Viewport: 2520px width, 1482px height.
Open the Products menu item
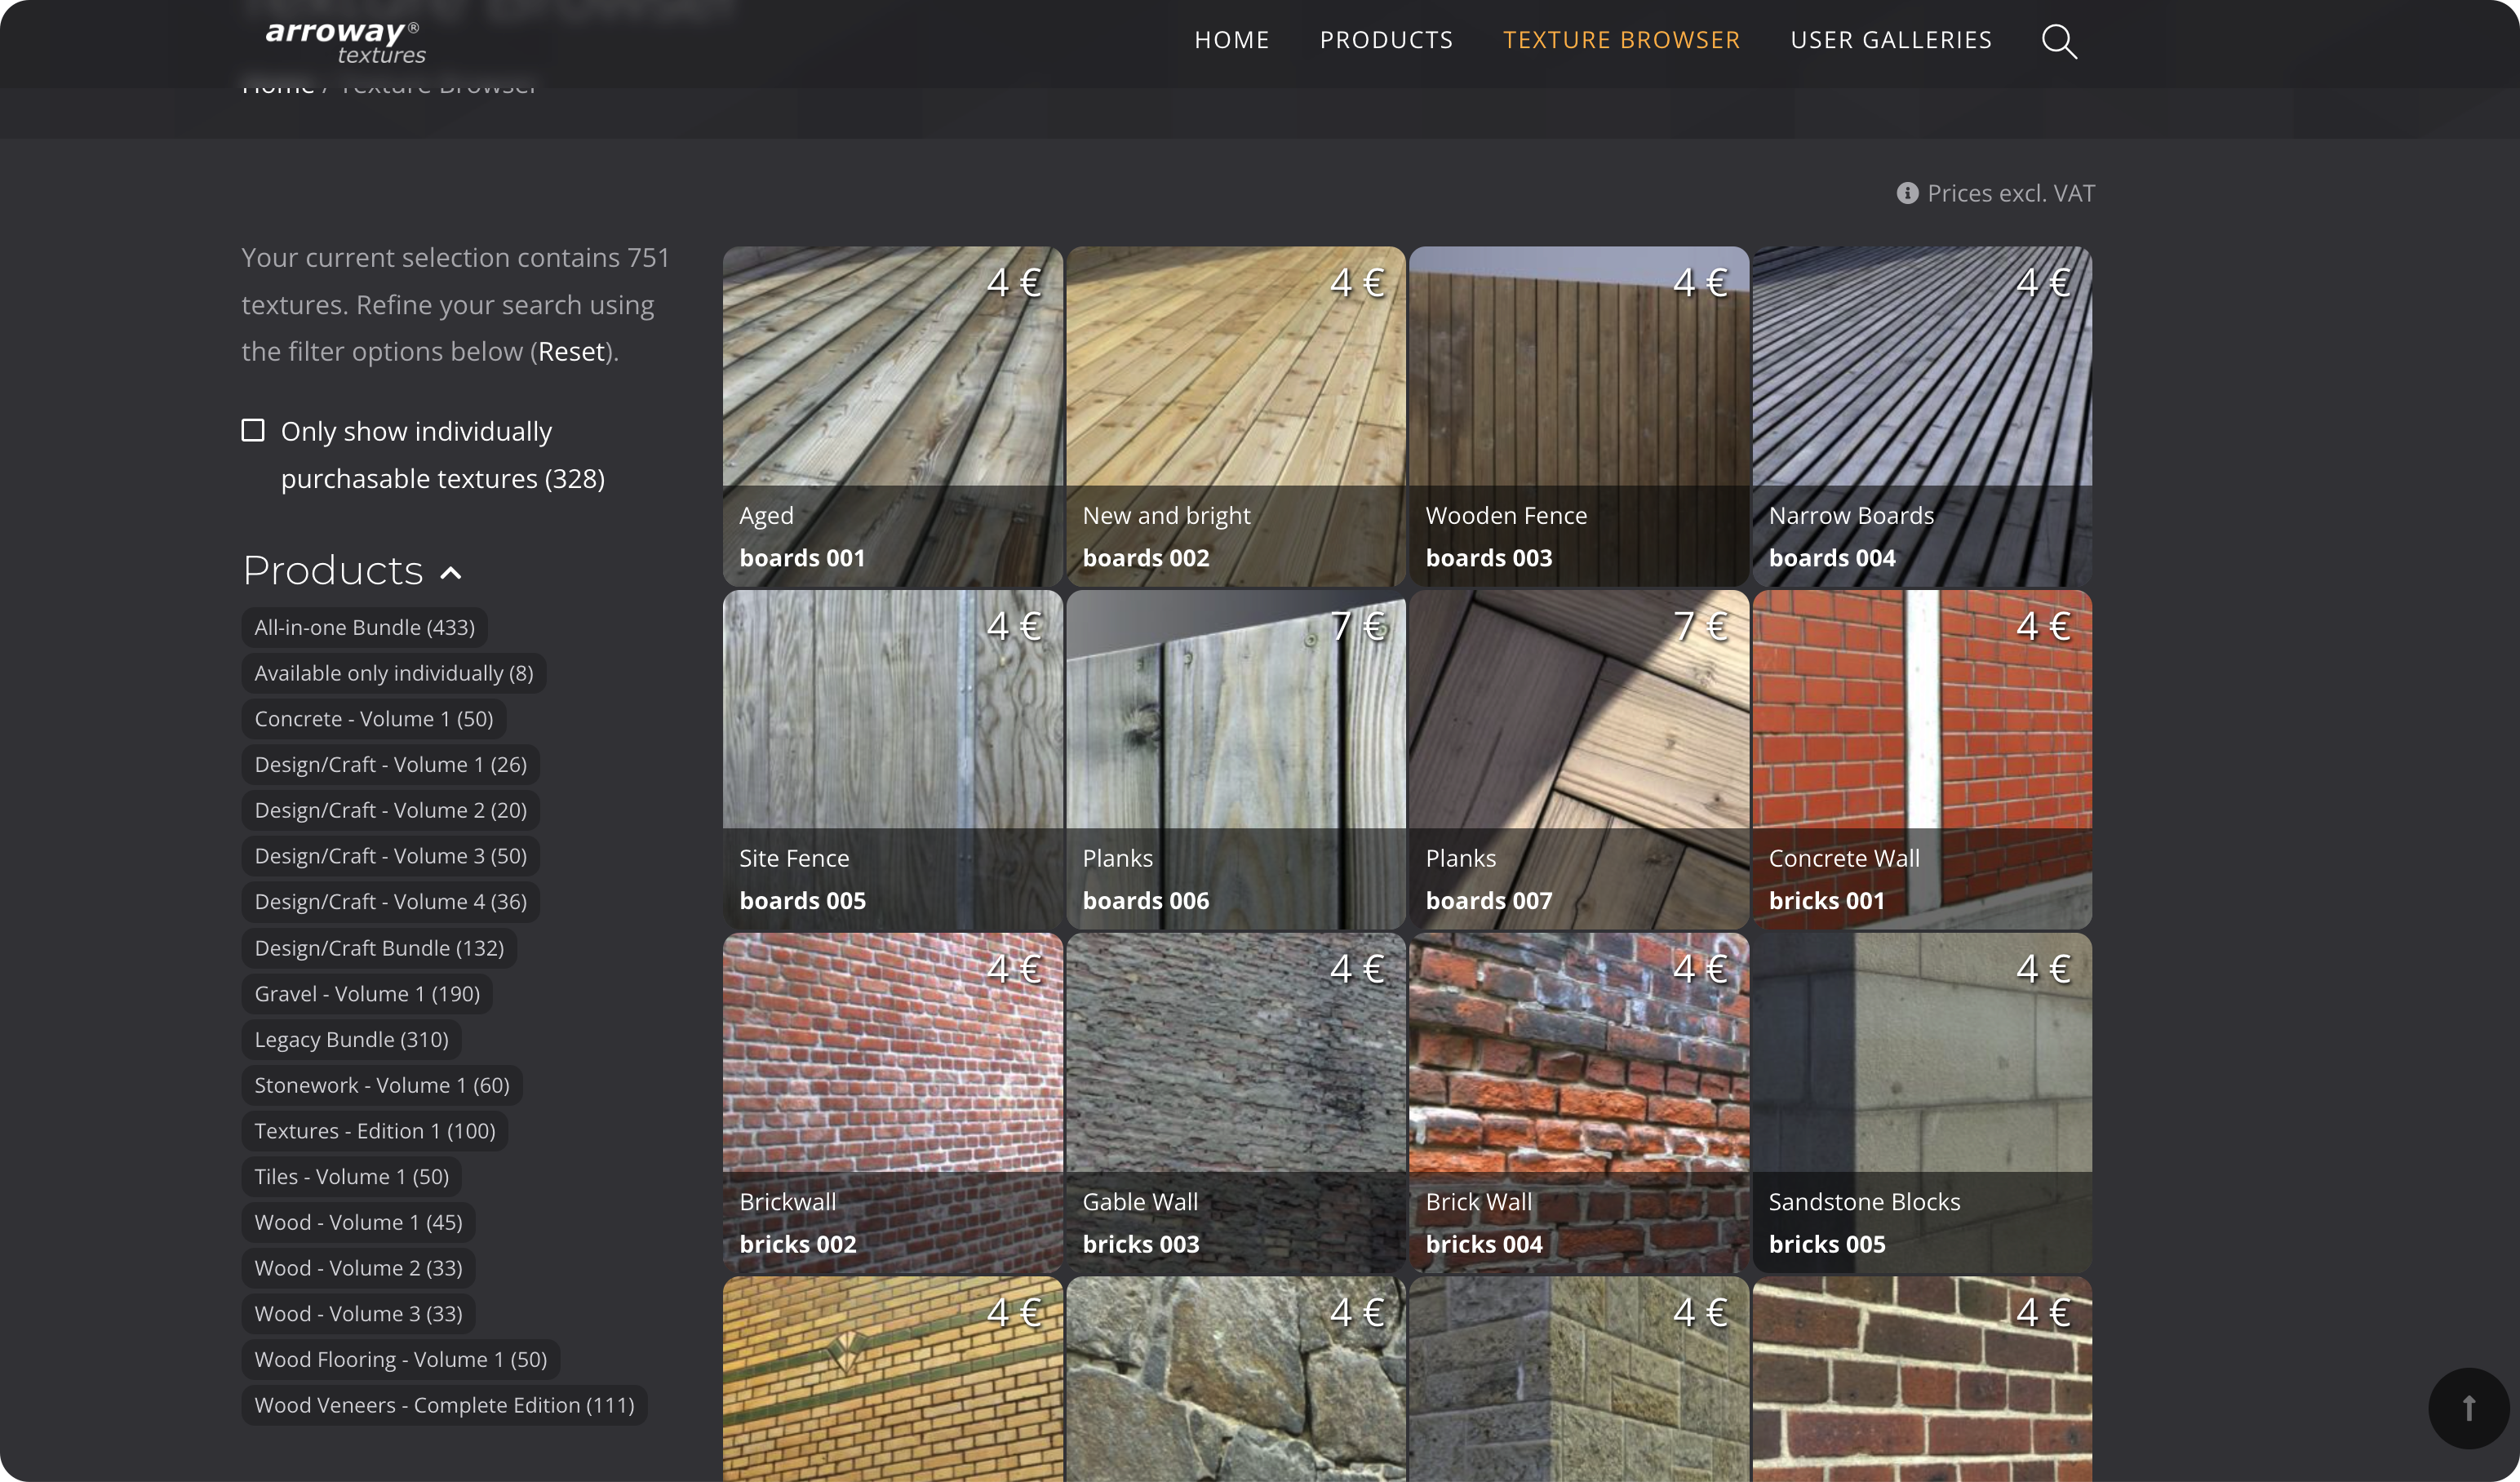pos(1386,40)
